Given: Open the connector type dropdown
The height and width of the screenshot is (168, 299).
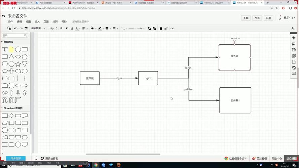Looking at the screenshot, I should [124, 28].
